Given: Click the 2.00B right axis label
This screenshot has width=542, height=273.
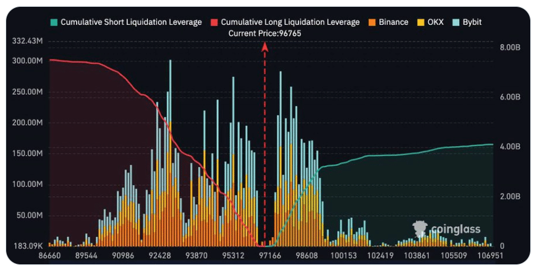Looking at the screenshot, I should [510, 197].
